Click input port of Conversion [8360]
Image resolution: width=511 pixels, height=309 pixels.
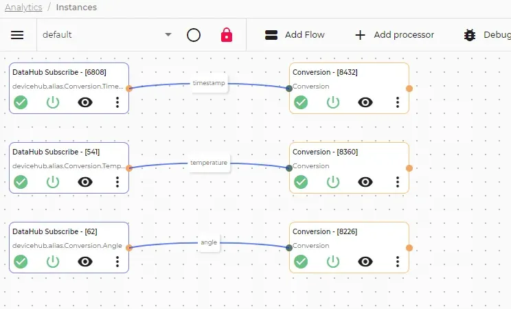click(289, 168)
